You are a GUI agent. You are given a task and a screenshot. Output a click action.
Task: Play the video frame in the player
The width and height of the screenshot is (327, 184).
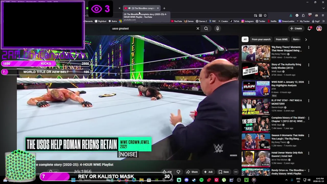[128, 98]
